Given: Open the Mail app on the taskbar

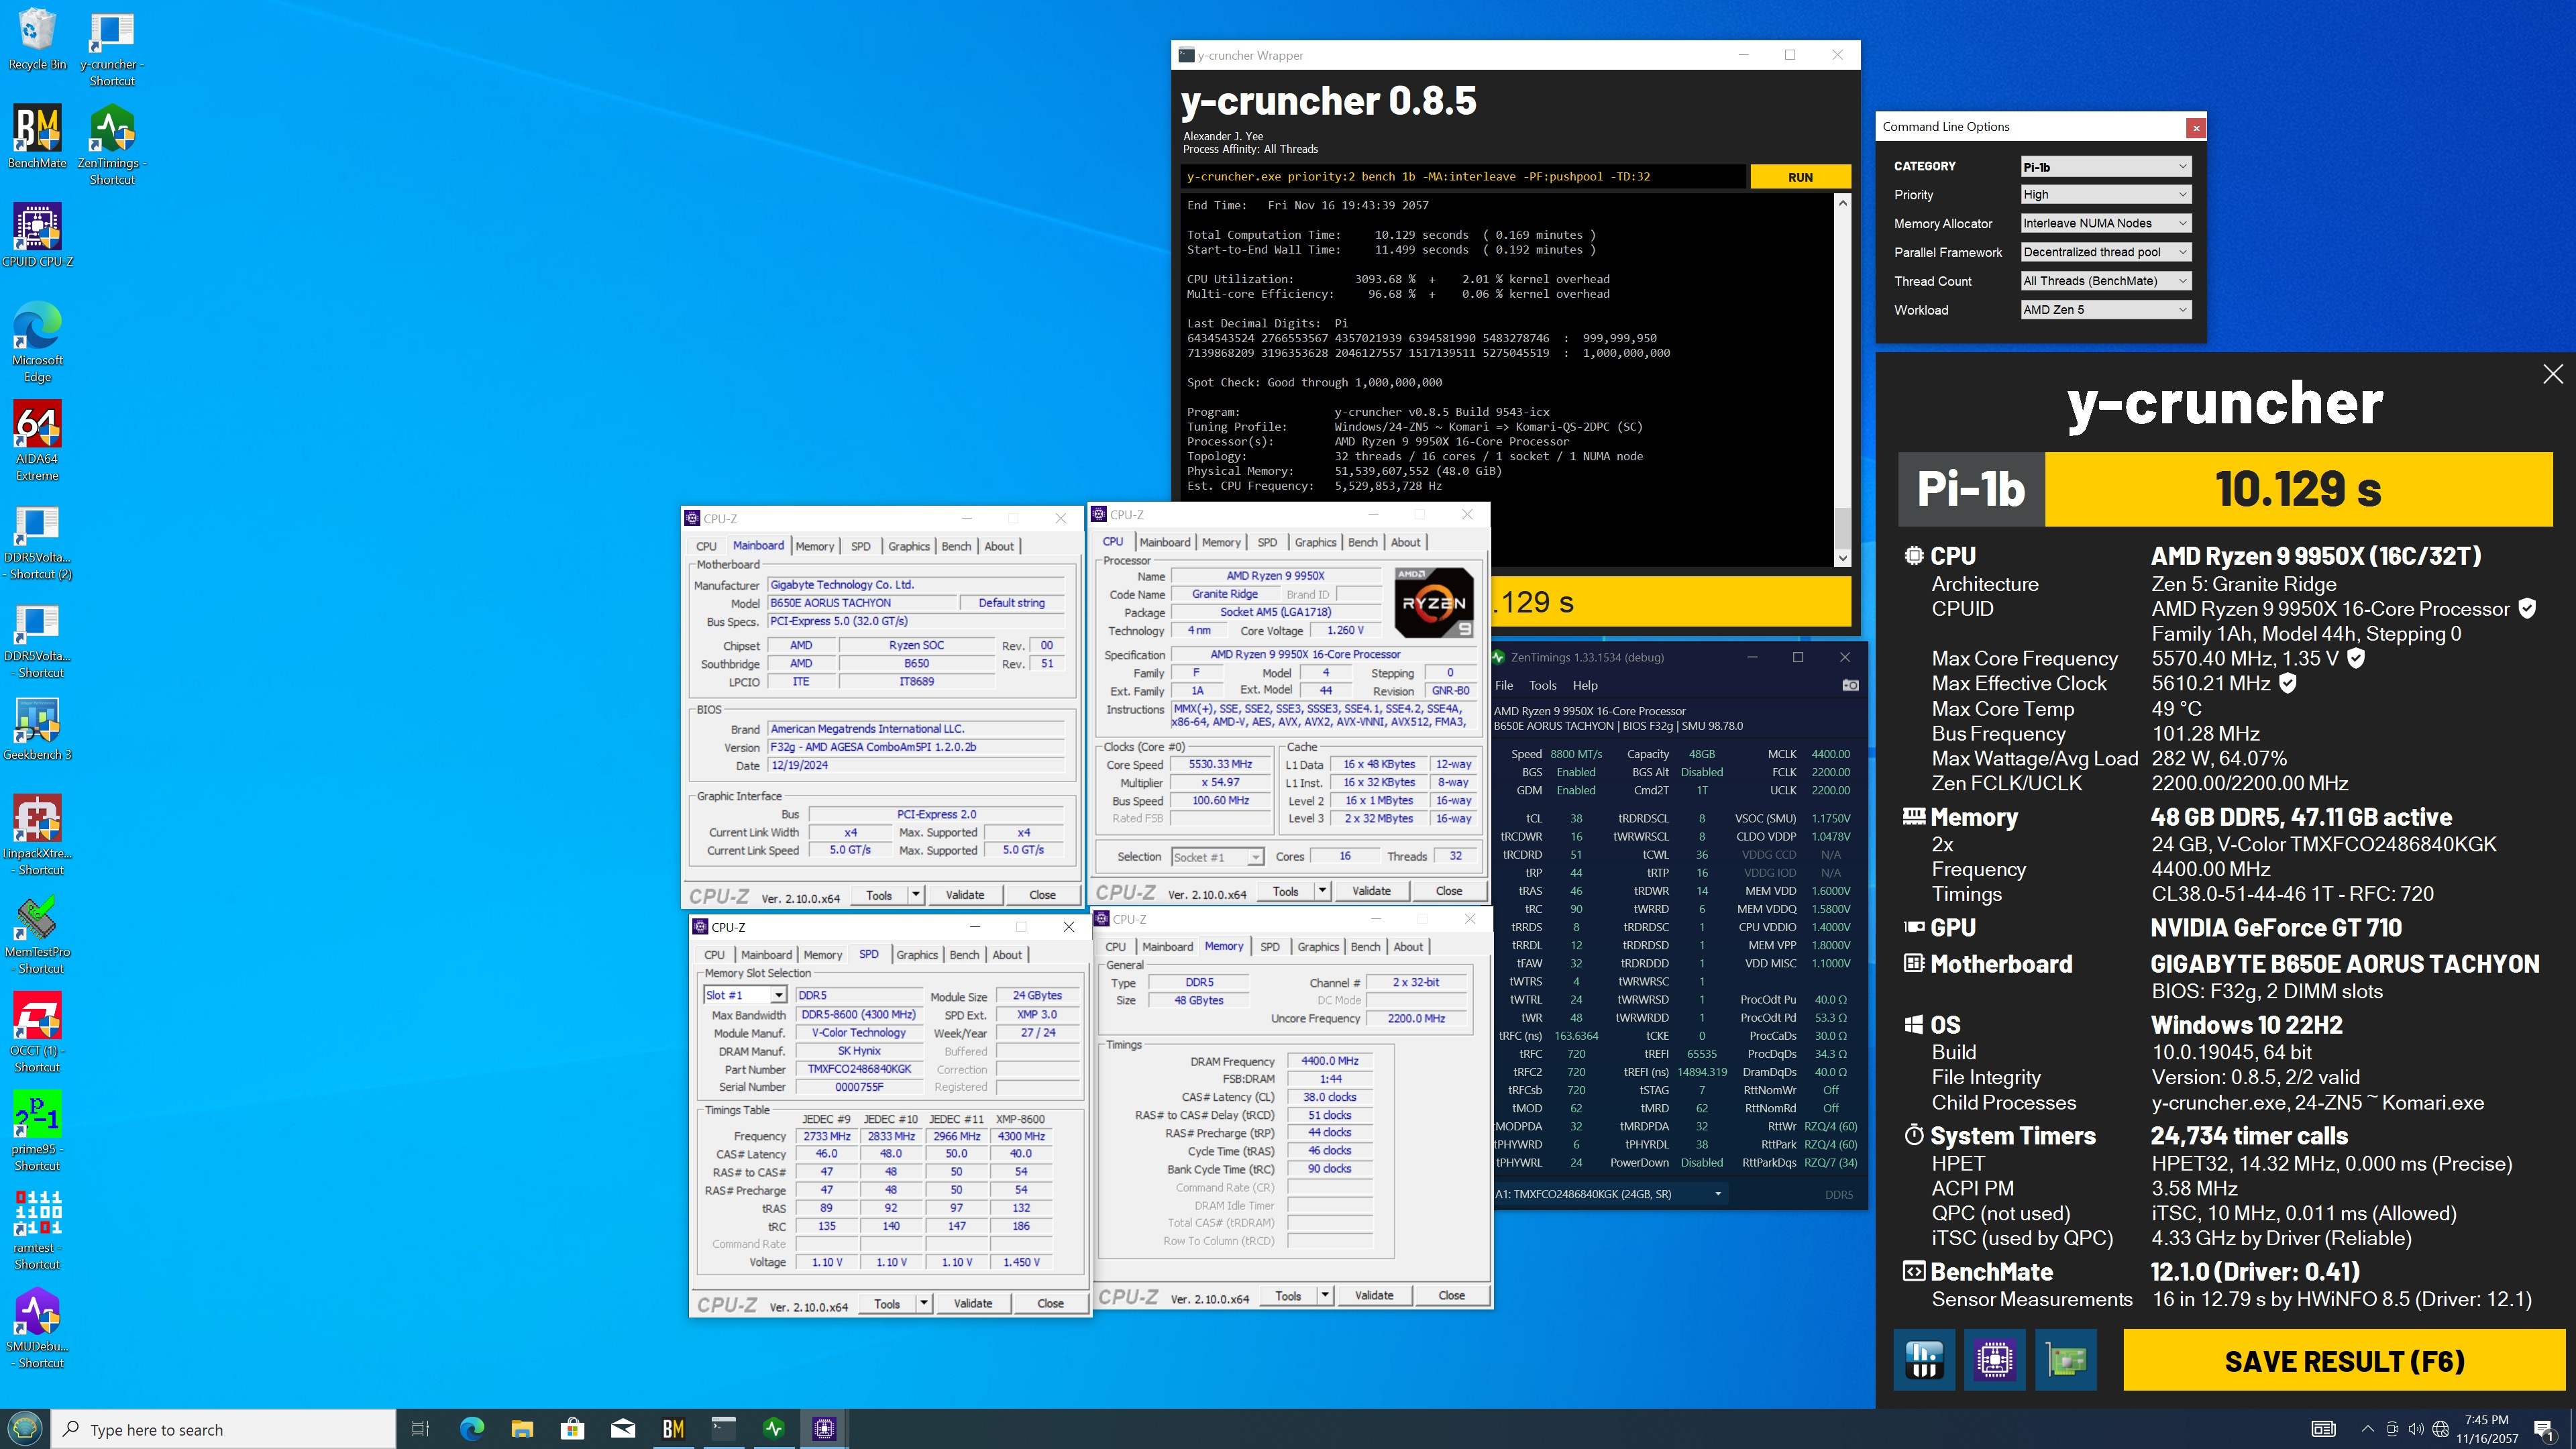Looking at the screenshot, I should pos(623,1429).
